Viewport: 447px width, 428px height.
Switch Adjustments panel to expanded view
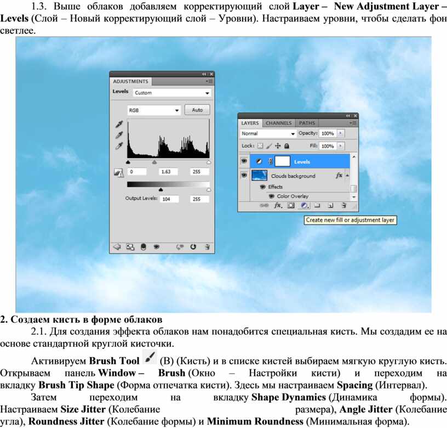click(130, 247)
